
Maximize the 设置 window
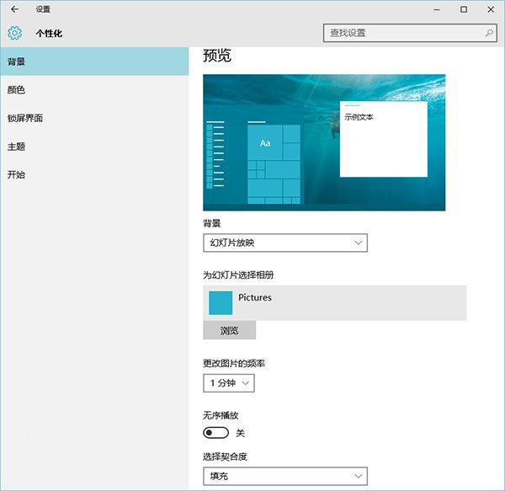(464, 9)
